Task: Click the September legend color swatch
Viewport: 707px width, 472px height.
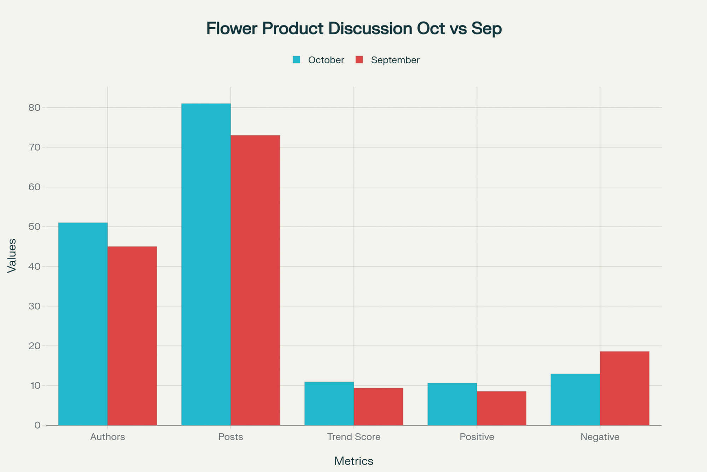Action: click(x=359, y=60)
